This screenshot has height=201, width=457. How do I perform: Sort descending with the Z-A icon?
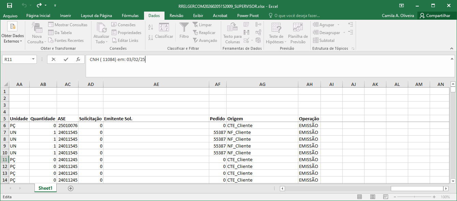151,37
